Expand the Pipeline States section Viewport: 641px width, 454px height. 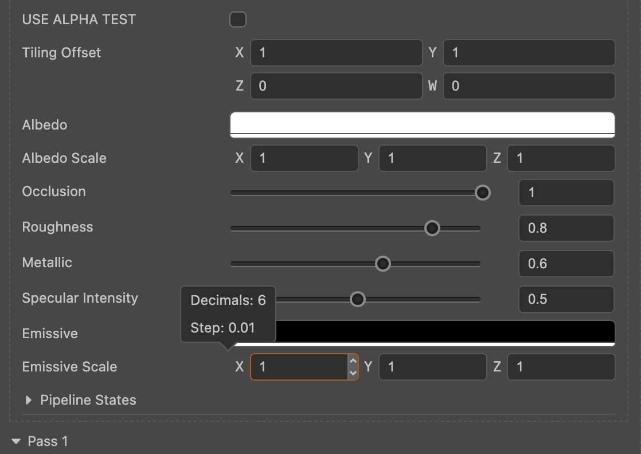[x=29, y=400]
